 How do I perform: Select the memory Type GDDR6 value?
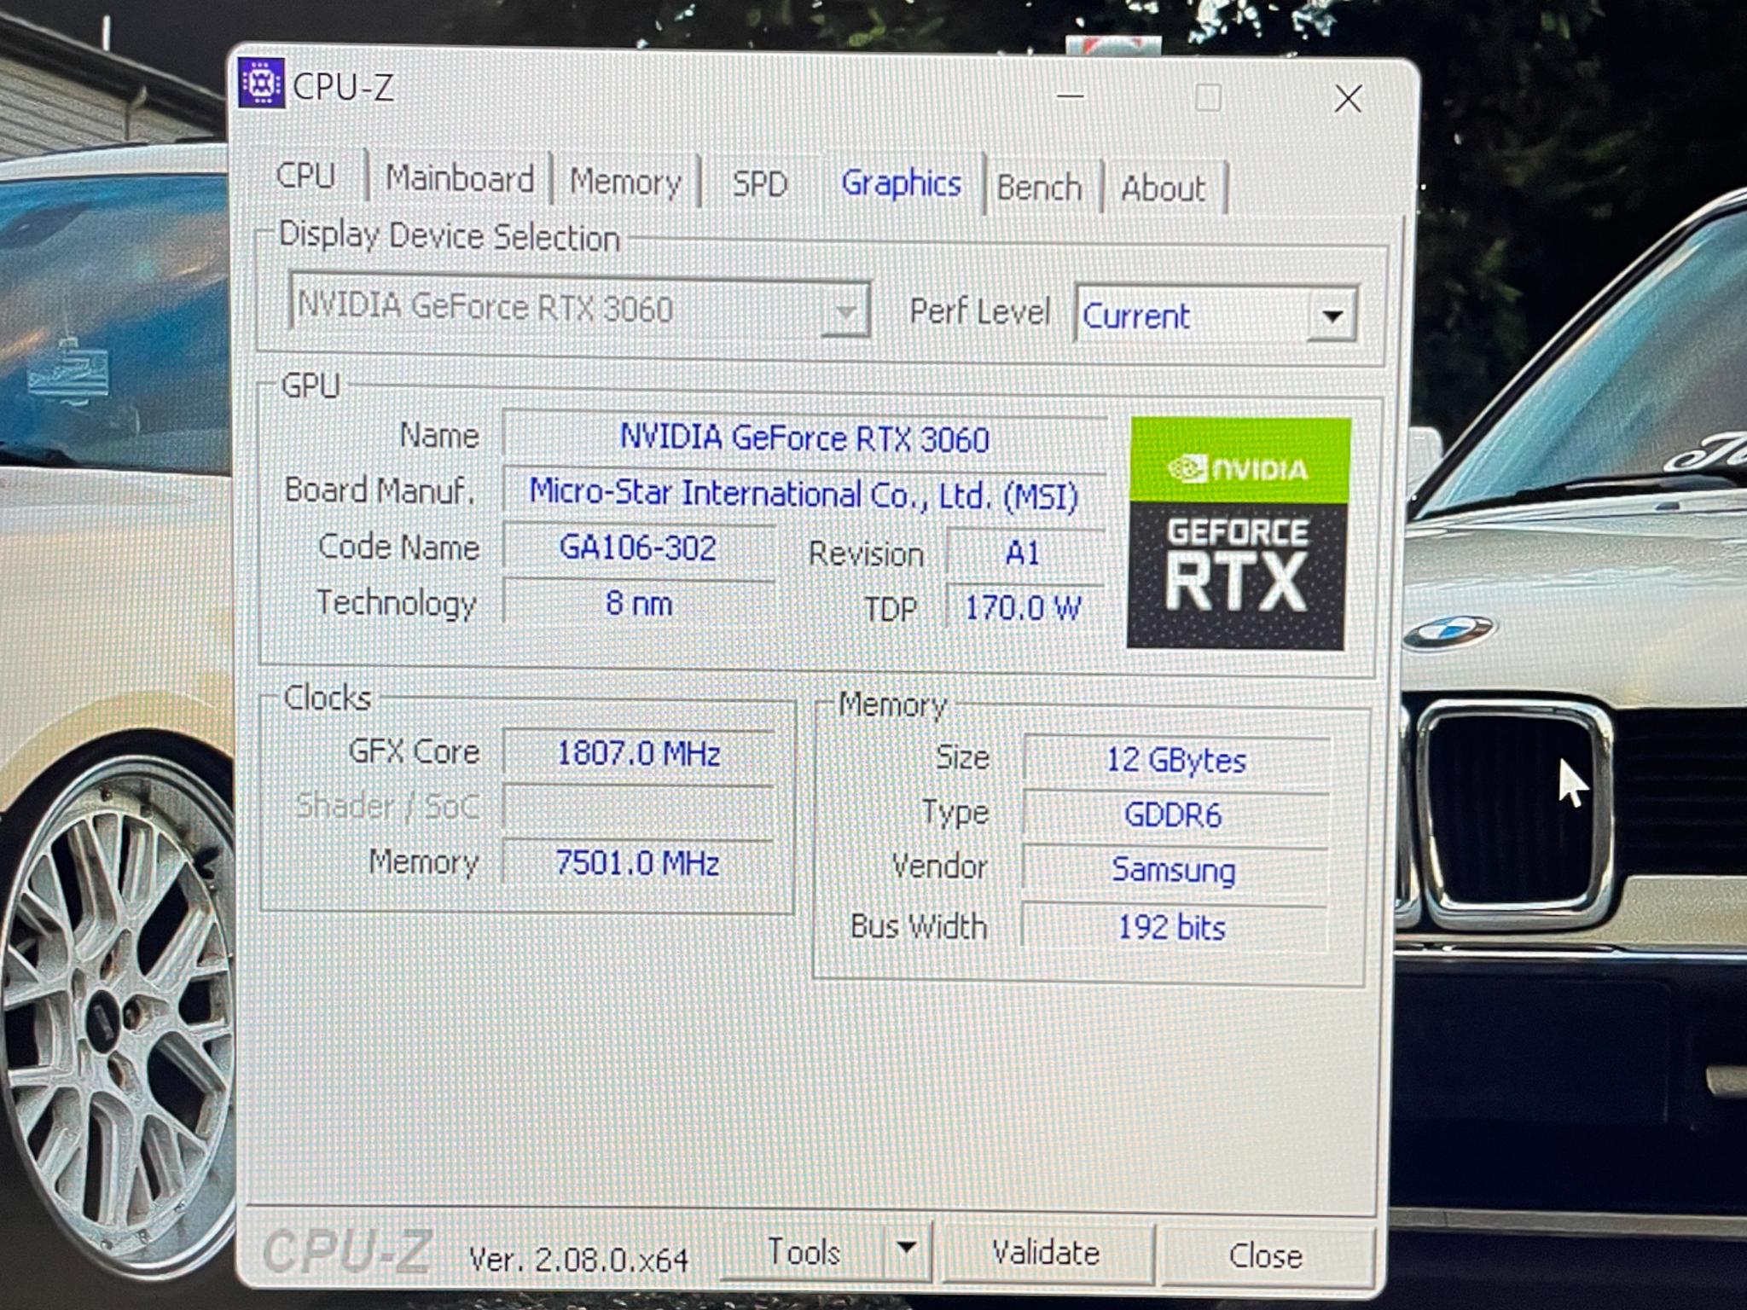pyautogui.click(x=1174, y=815)
